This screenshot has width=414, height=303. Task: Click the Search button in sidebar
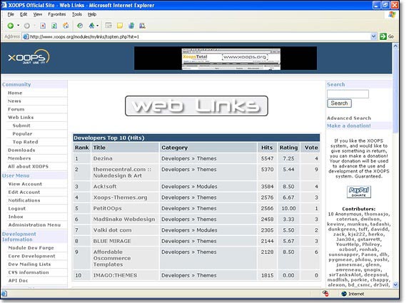coord(339,103)
